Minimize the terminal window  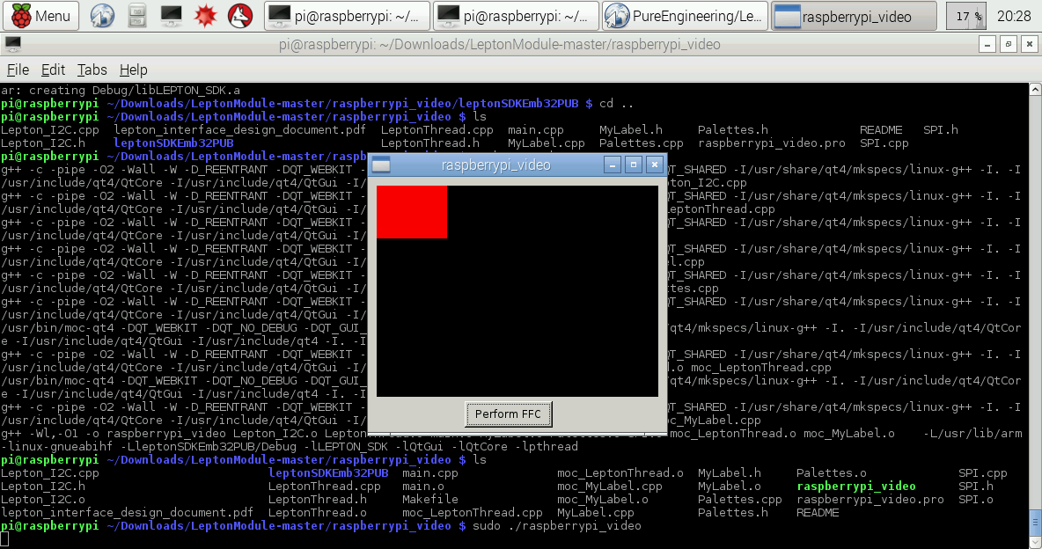987,45
